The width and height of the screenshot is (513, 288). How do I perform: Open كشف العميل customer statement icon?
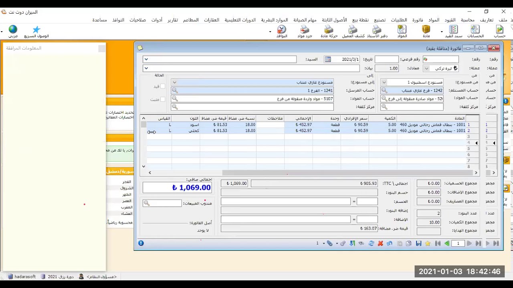tap(353, 31)
